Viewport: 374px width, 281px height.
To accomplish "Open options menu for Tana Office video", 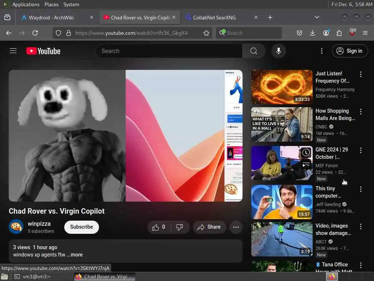I will pos(360,265).
